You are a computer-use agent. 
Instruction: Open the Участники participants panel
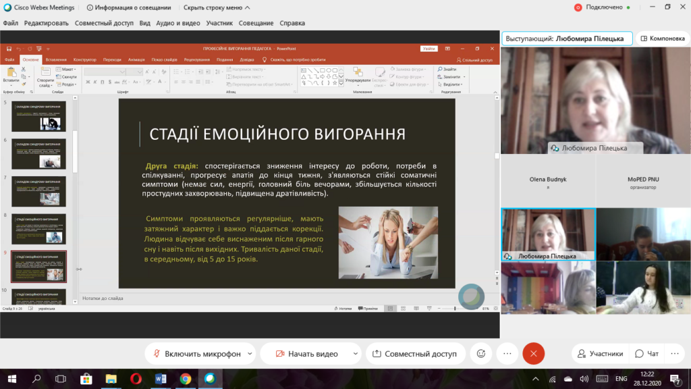[600, 354]
